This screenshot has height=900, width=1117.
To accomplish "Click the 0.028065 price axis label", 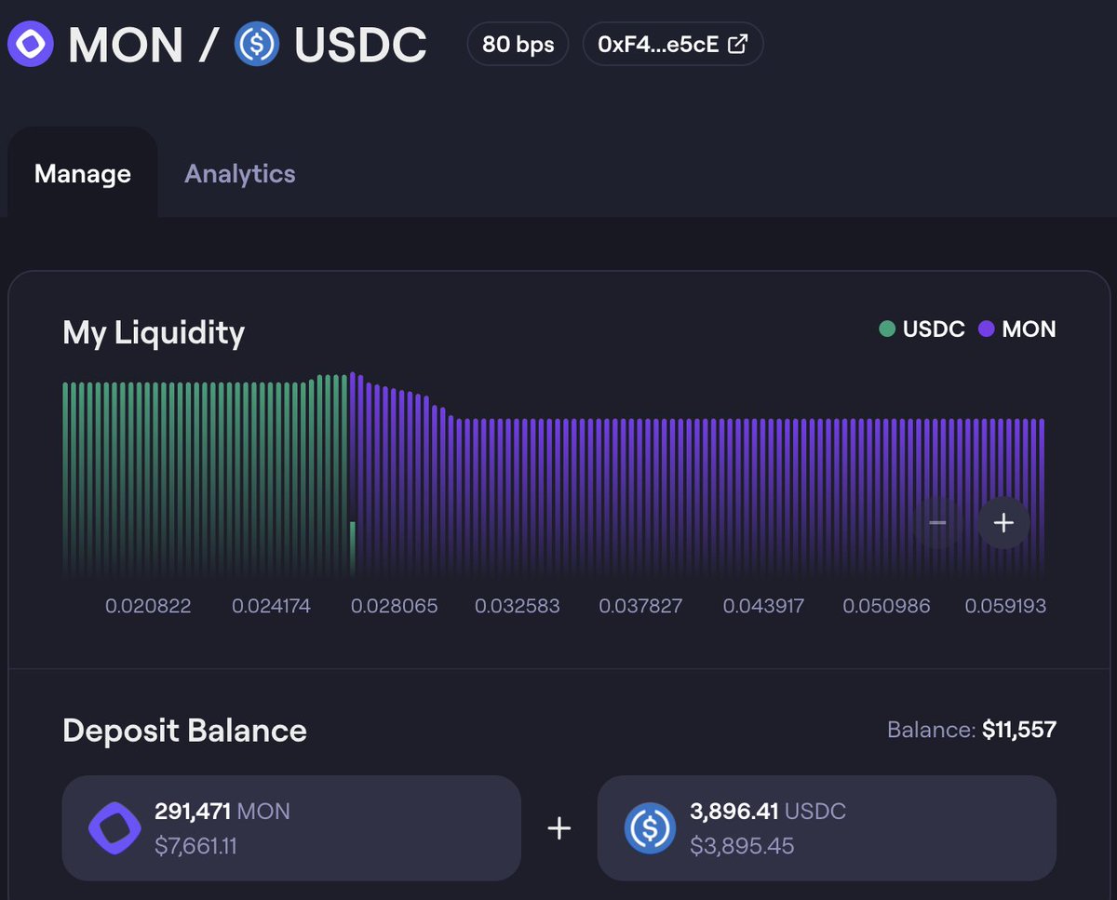I will [x=395, y=606].
